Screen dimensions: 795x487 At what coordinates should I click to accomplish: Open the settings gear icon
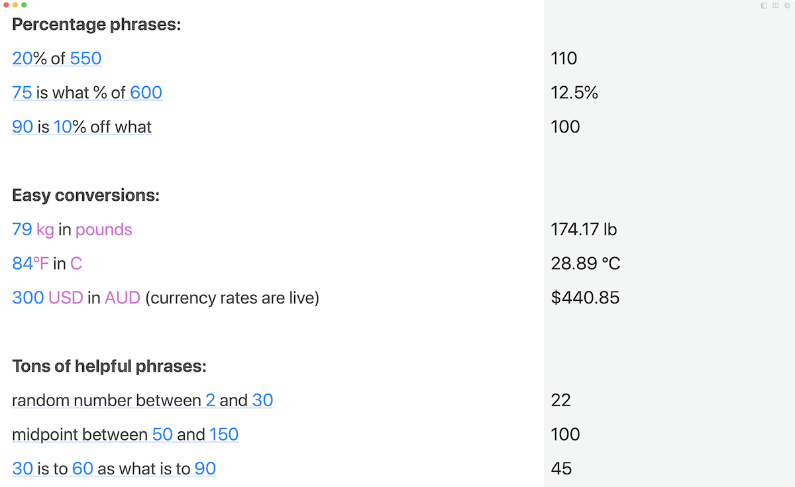click(787, 5)
